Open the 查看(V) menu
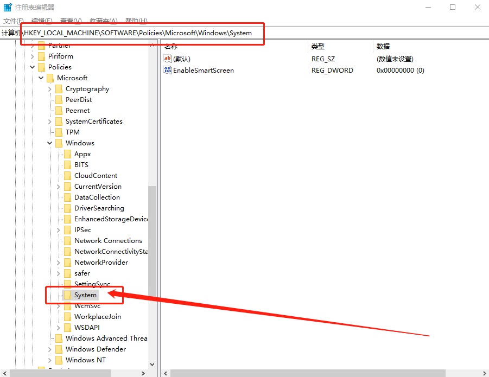Screen dimensions: 489x377 [71, 21]
